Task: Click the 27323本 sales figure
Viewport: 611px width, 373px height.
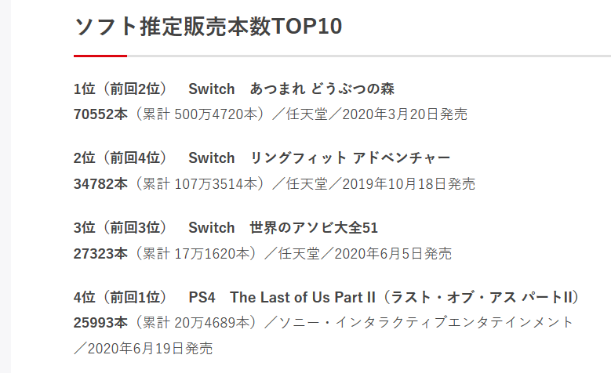Action: click(100, 254)
